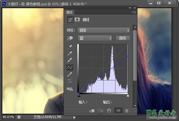Viewport: 179px width, 121px height.
Task: Click the on-image targeted adjustment hand tool
Action: [x=70, y=38]
